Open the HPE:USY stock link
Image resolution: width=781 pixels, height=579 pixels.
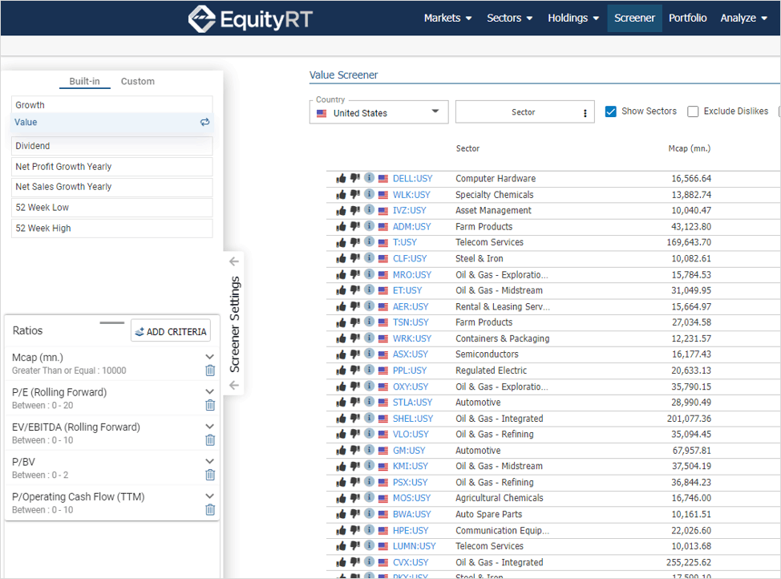click(x=411, y=530)
